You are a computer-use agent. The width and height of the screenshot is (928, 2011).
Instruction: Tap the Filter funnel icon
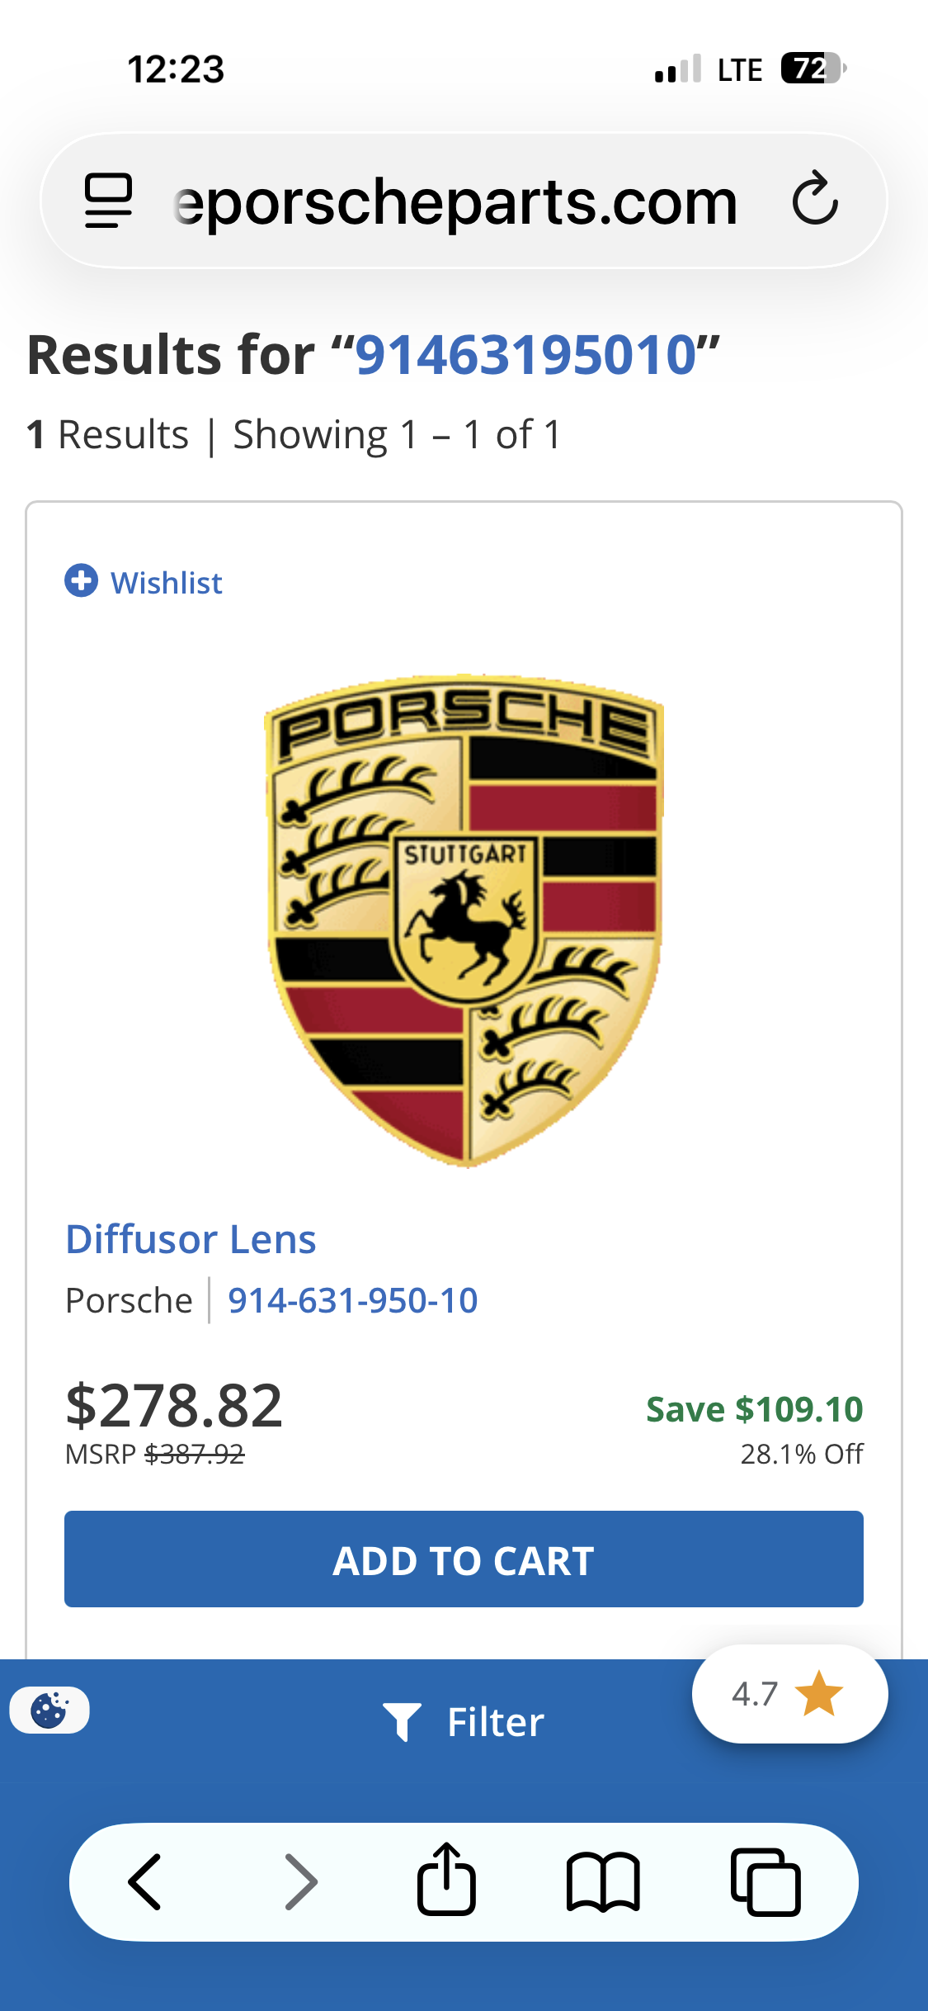(x=402, y=1721)
